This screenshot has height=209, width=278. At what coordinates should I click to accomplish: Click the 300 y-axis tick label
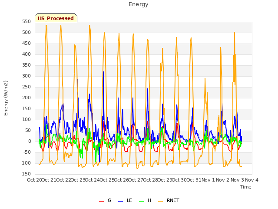click(26, 76)
